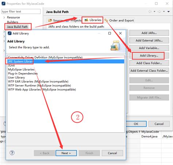
Task: Click the Add Library... button
Action: [x=149, y=55]
